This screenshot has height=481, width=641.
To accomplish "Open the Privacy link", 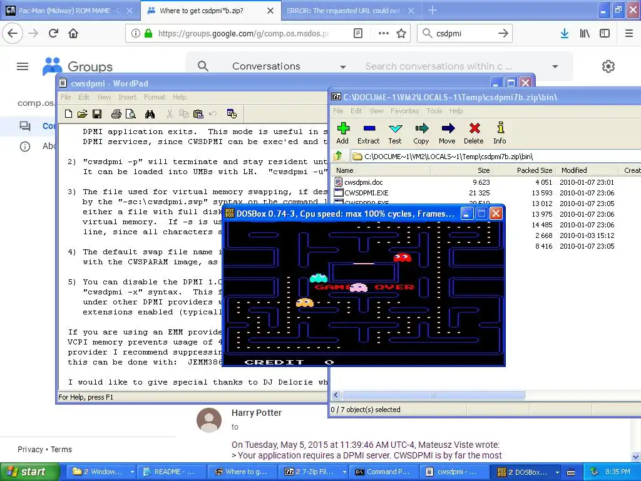I will 30,449.
